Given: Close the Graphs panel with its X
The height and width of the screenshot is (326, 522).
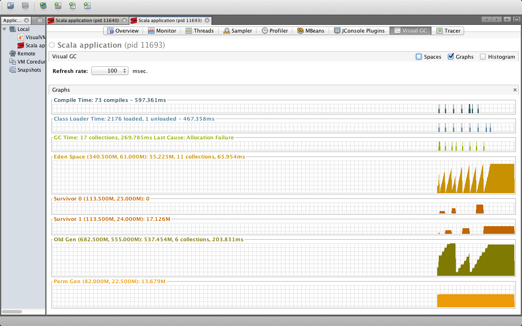Looking at the screenshot, I should (x=515, y=90).
